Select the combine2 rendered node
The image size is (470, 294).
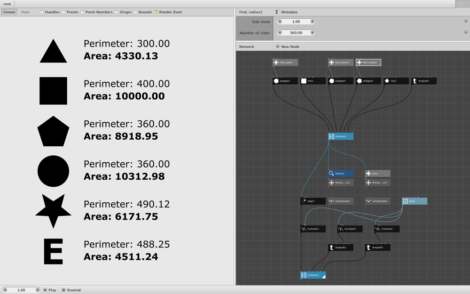pos(313,275)
